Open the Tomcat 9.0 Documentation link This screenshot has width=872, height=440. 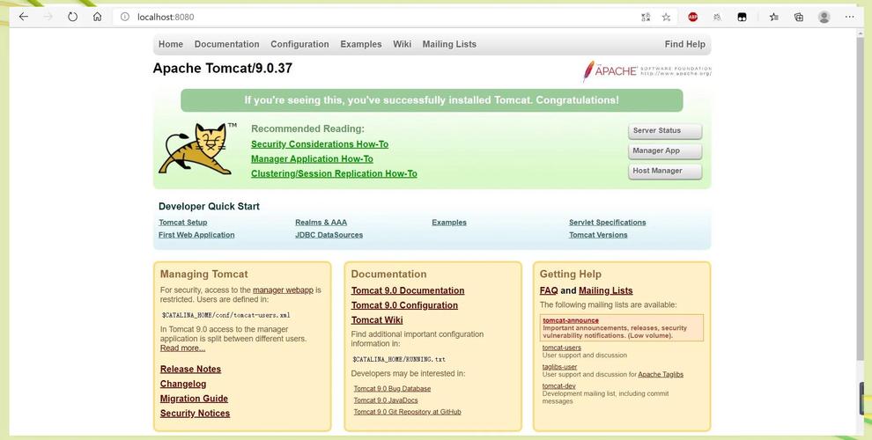(408, 290)
